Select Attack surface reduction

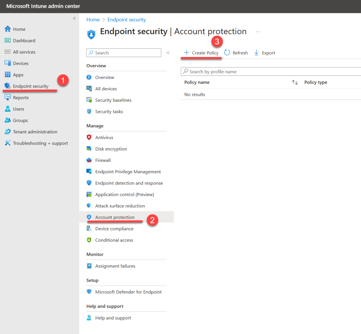click(120, 206)
